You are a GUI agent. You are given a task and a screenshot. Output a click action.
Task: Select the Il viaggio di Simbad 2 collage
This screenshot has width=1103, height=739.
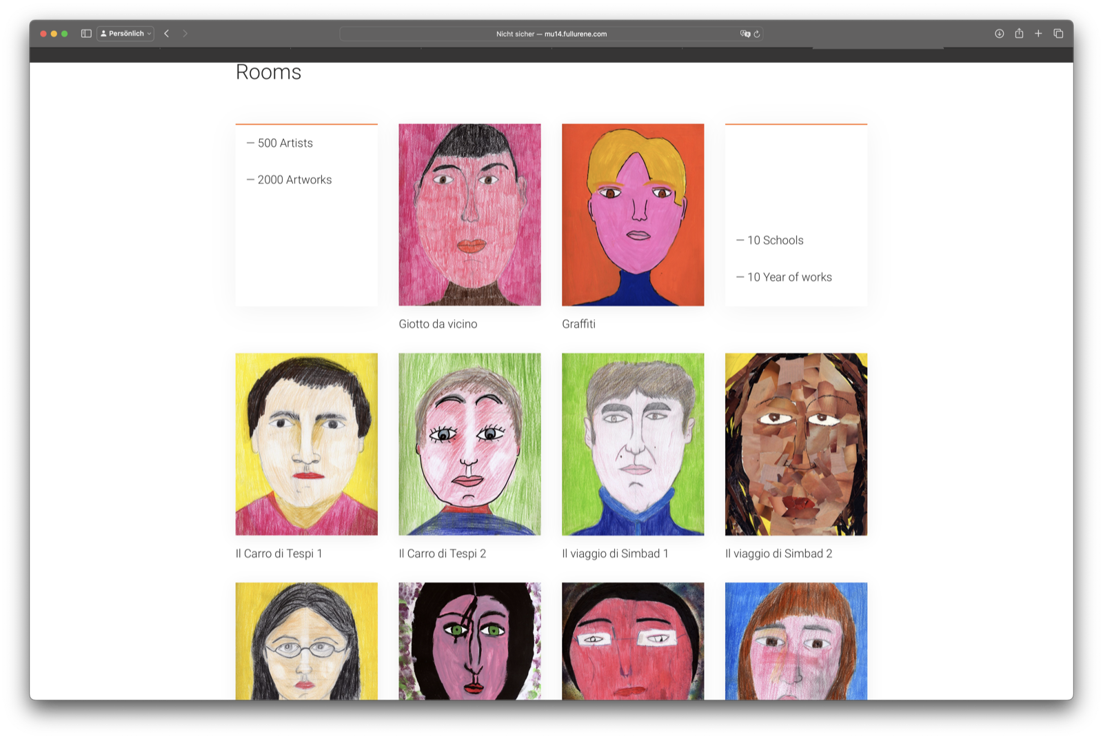pos(796,444)
